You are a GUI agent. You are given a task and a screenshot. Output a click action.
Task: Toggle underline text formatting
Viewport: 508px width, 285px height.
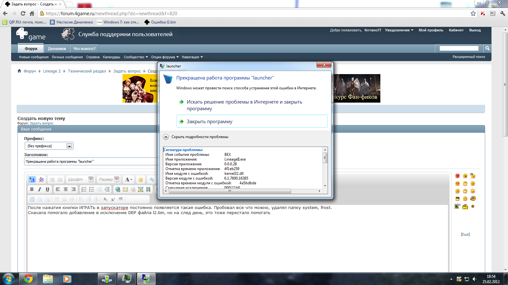pyautogui.click(x=47, y=189)
